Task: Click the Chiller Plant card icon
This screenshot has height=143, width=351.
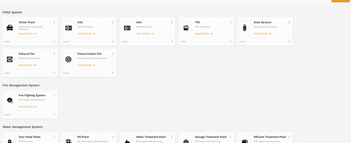Action: point(10,28)
